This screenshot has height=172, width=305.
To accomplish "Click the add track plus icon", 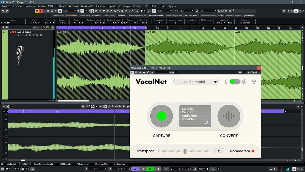I will tap(3, 27).
